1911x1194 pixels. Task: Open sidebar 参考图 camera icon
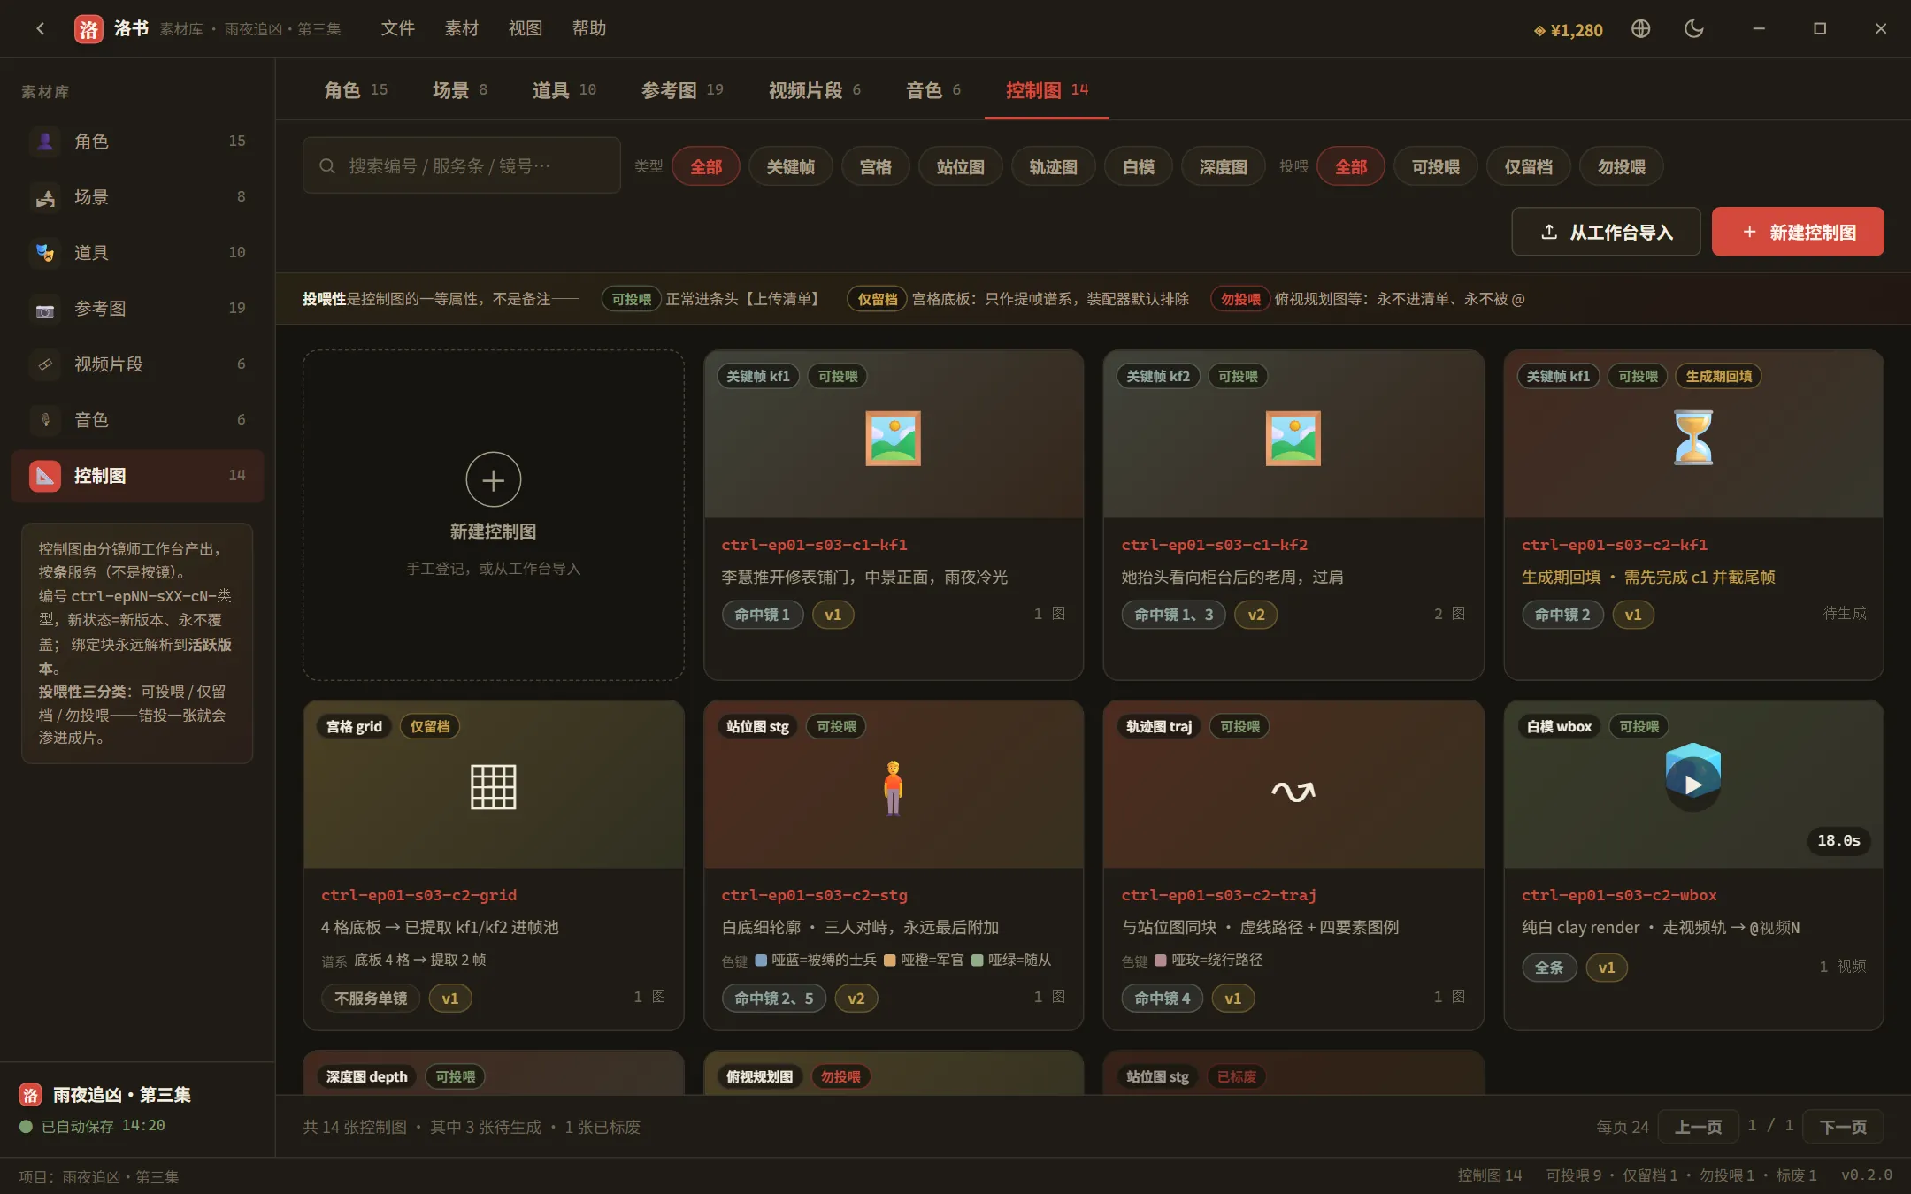[x=45, y=309]
